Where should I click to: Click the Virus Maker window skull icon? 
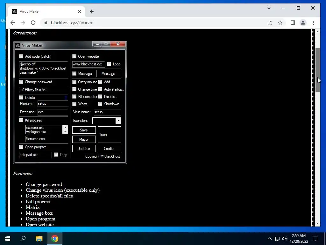(x=18, y=45)
